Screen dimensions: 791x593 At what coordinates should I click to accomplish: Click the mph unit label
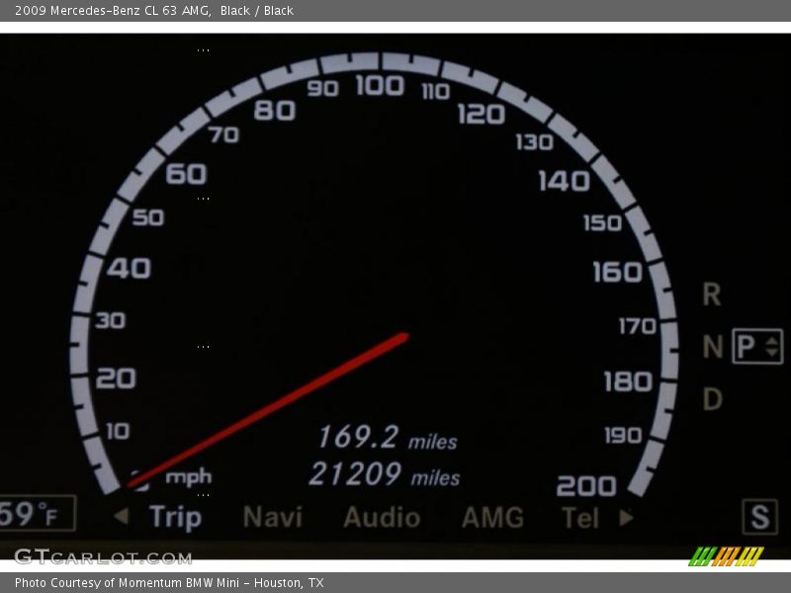point(188,477)
